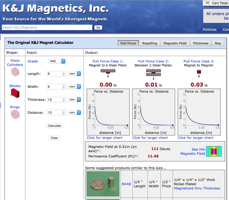Click larger chart link under Case 2
The image size is (229, 200).
[x=150, y=138]
